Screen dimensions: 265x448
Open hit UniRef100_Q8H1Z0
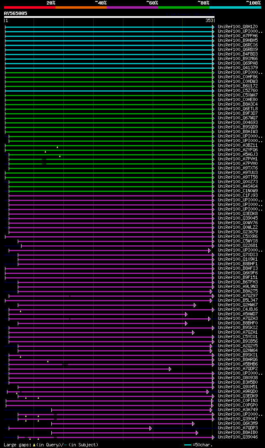click(238, 27)
